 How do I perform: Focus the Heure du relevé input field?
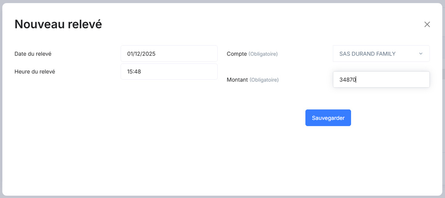point(169,72)
